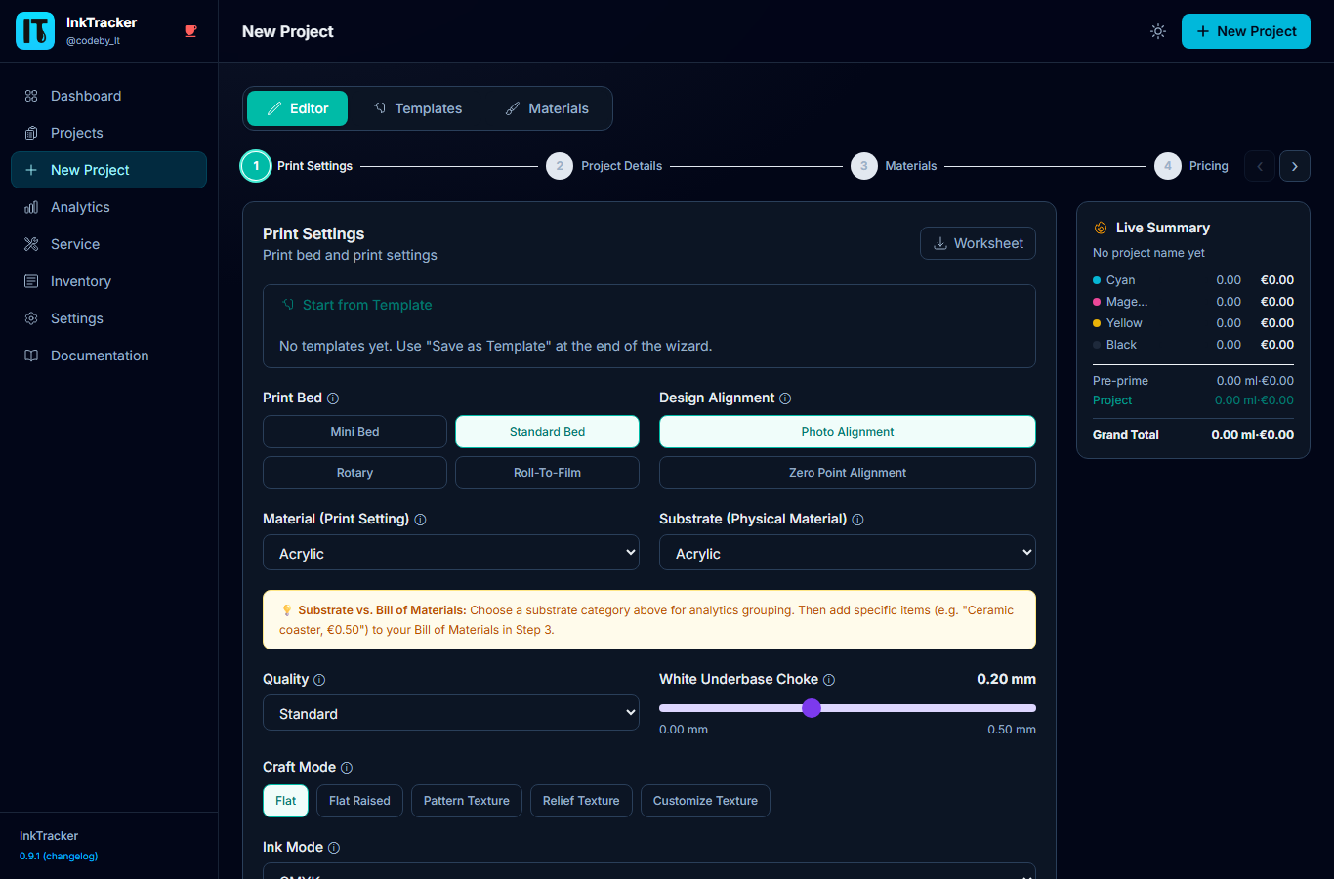Click Craft Mode info icon
This screenshot has width=1334, height=879.
[347, 768]
